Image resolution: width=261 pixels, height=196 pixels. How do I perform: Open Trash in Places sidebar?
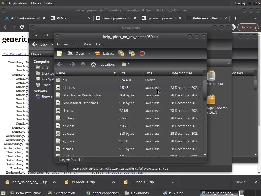click(x=43, y=85)
